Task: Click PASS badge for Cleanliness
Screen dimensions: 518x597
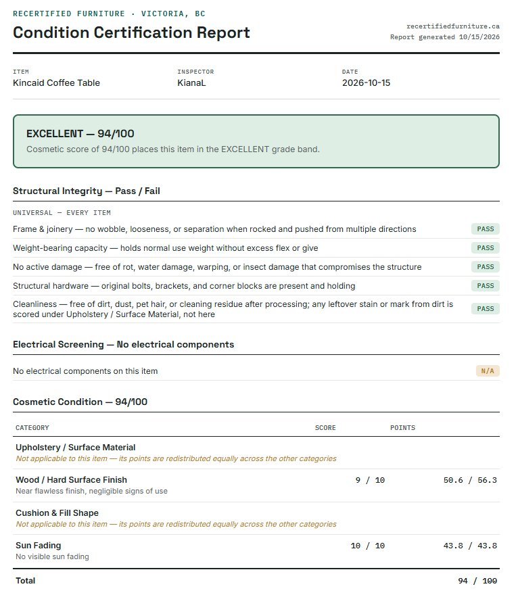Action: (x=486, y=309)
